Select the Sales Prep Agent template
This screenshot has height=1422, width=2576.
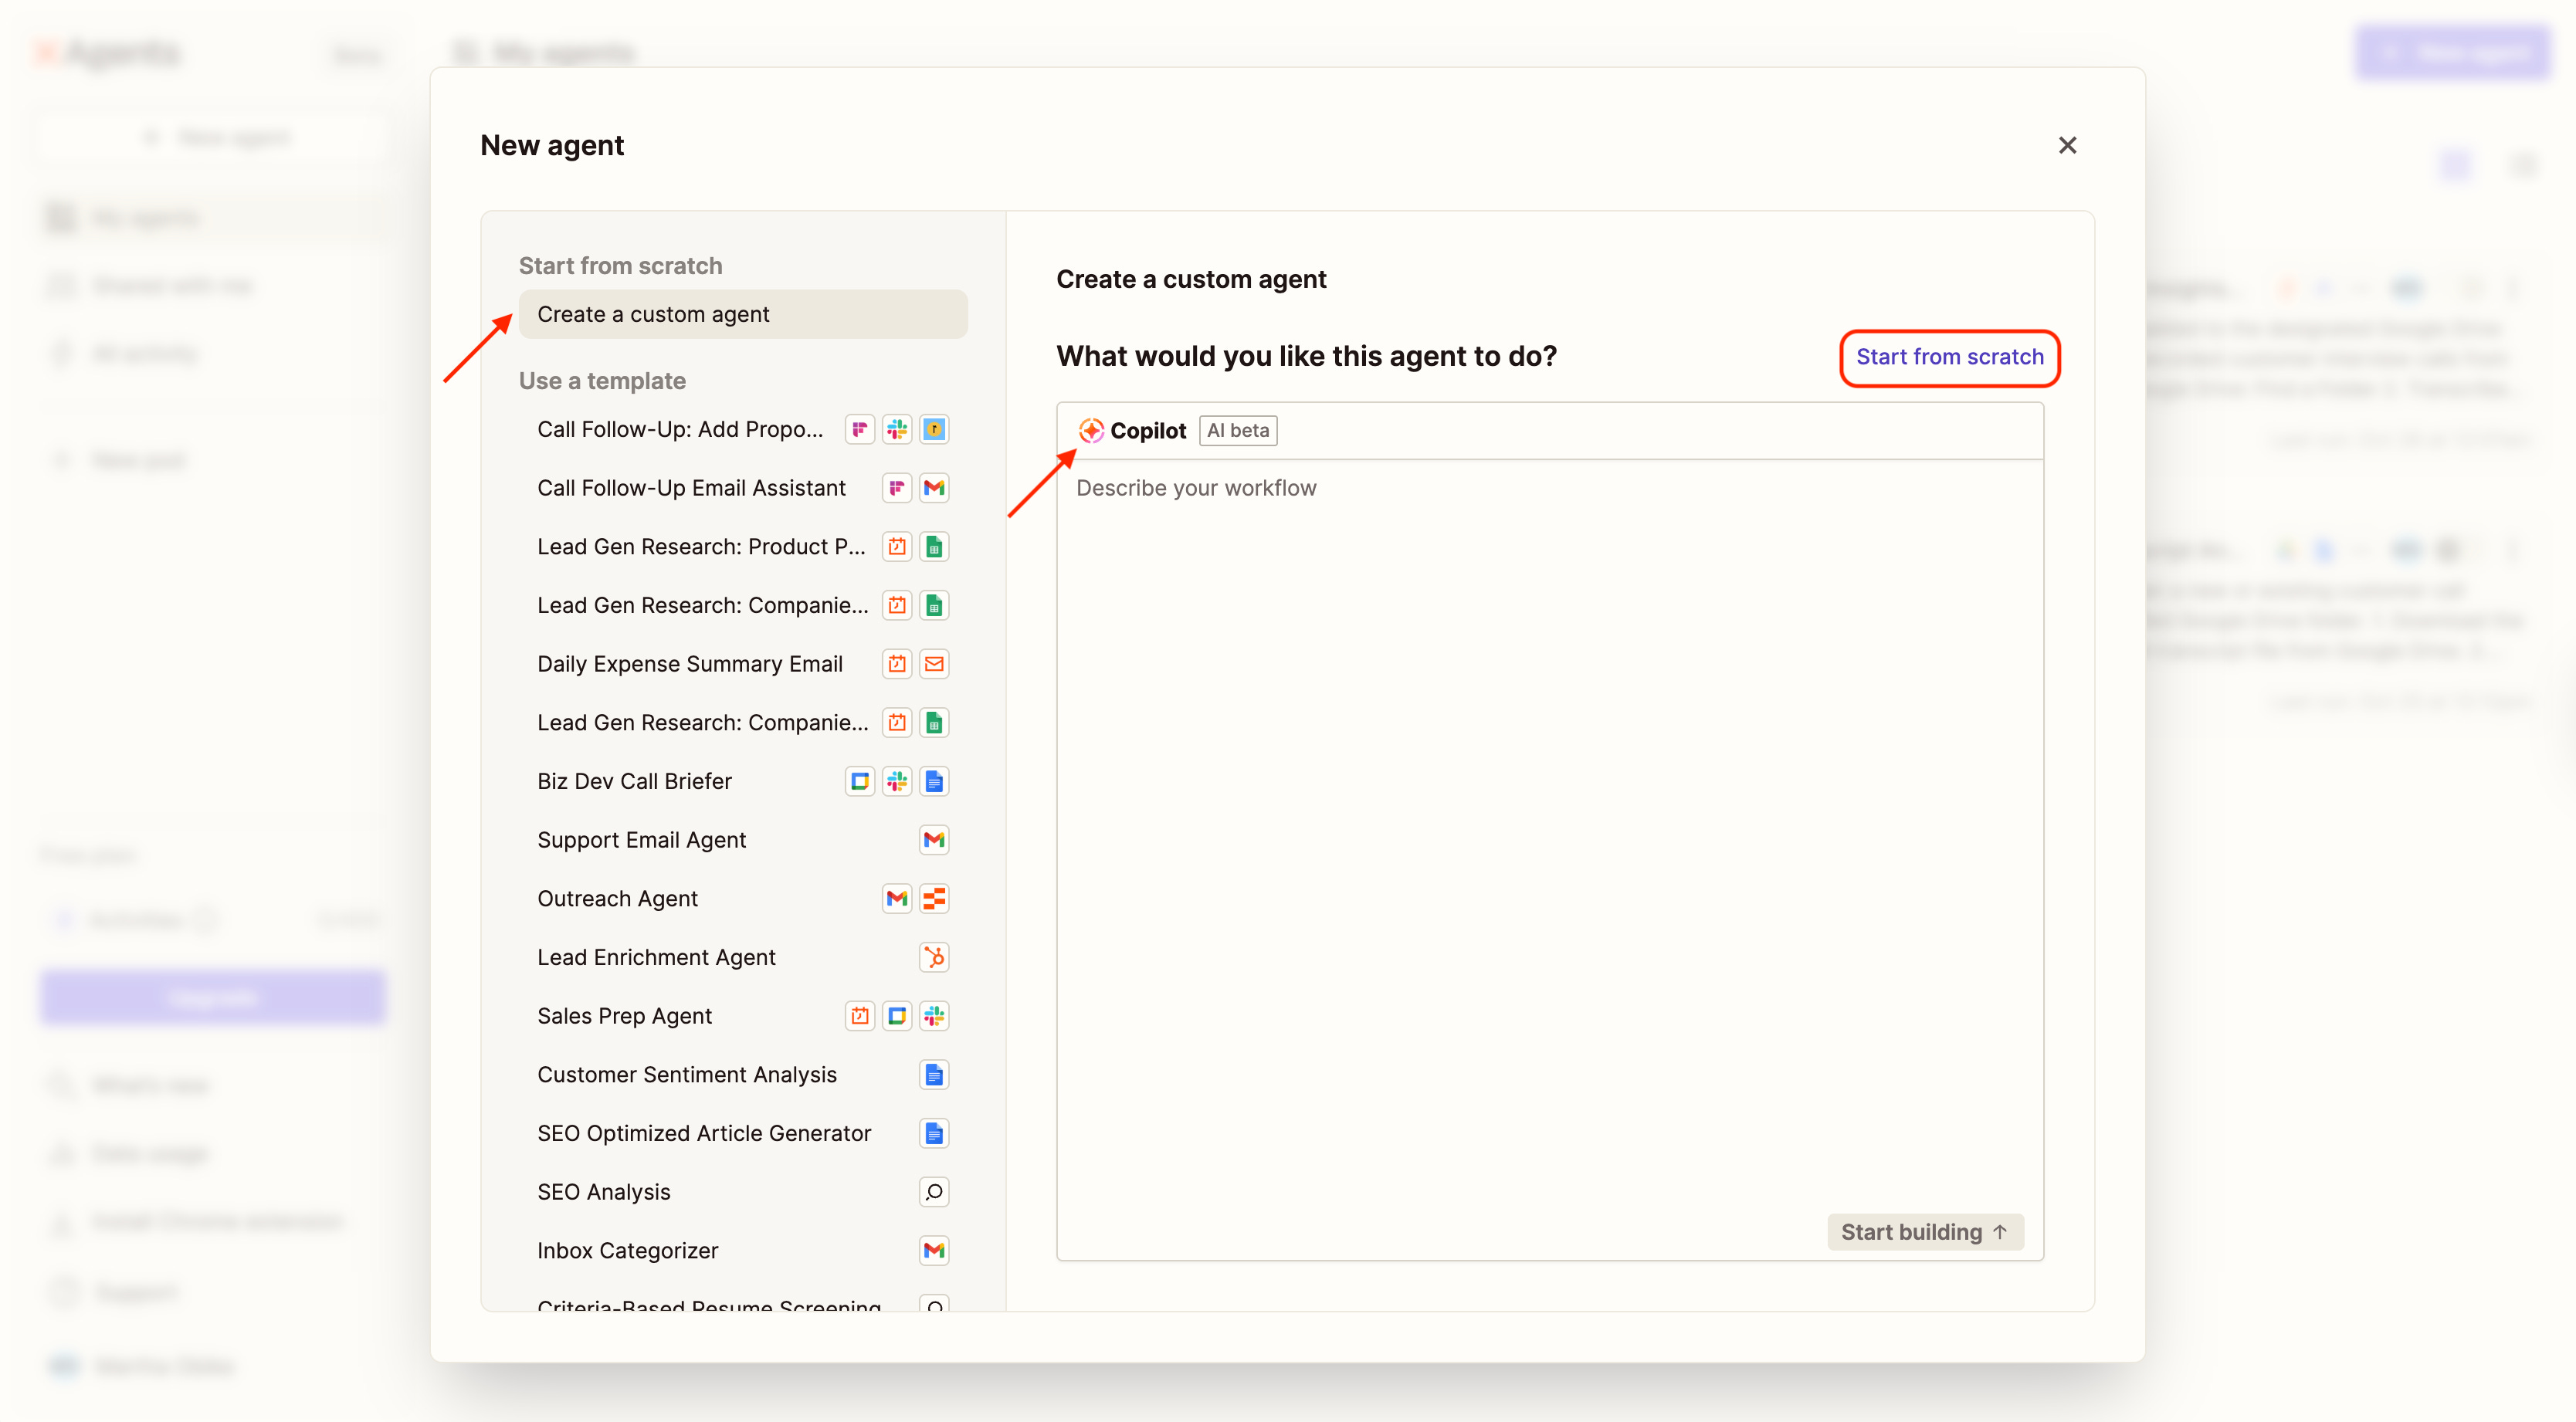[x=743, y=1016]
